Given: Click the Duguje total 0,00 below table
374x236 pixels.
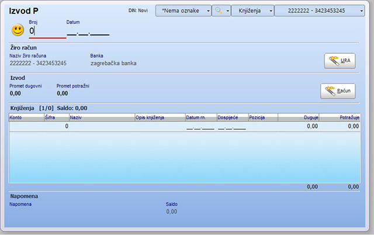Looking at the screenshot, I should point(312,187).
